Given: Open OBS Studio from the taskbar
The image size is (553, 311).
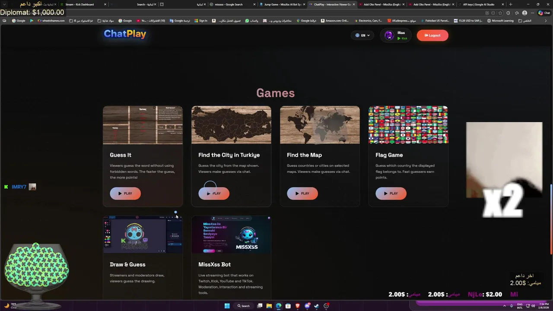Looking at the screenshot, I should point(326,306).
